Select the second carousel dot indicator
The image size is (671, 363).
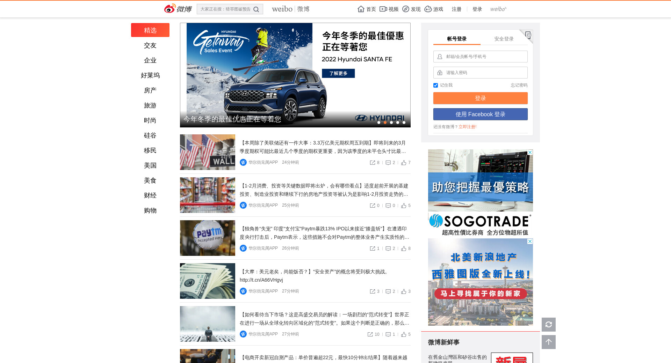pos(385,123)
